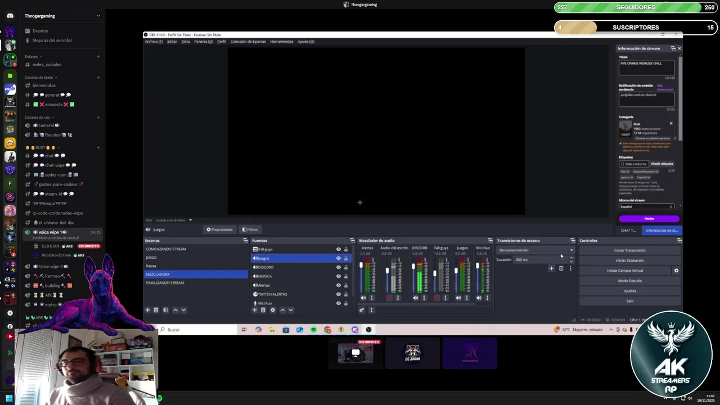
Task: Click the Discord add server plus icon
Action: (10, 313)
